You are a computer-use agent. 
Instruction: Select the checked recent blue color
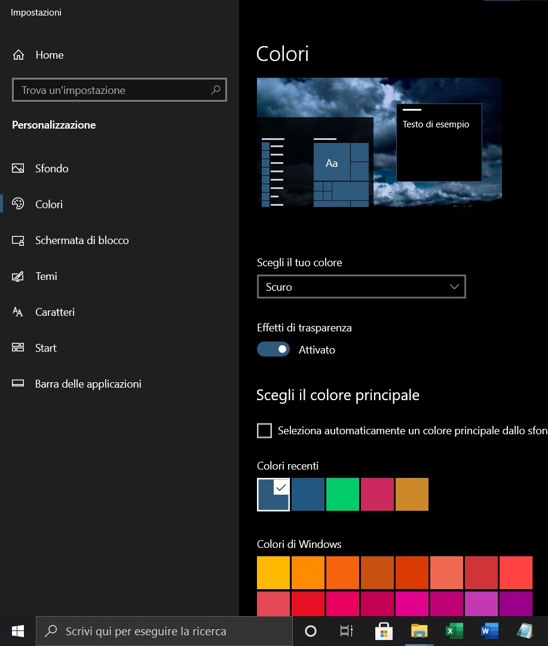[273, 495]
